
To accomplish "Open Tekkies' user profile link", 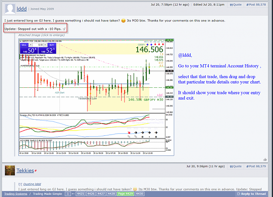I will pyautogui.click(x=25, y=170).
